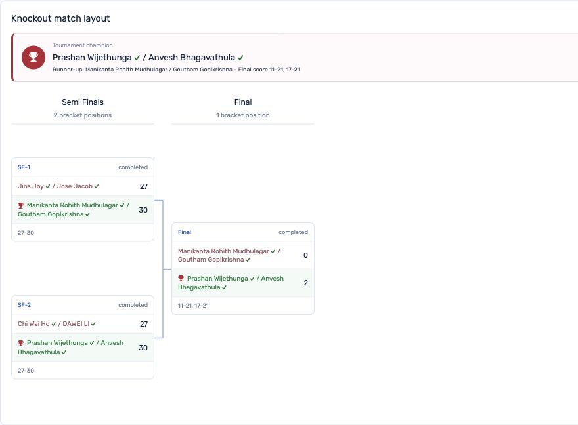Click the checkmark after DAWEI LI
Image resolution: width=578 pixels, height=425 pixels.
click(x=94, y=324)
